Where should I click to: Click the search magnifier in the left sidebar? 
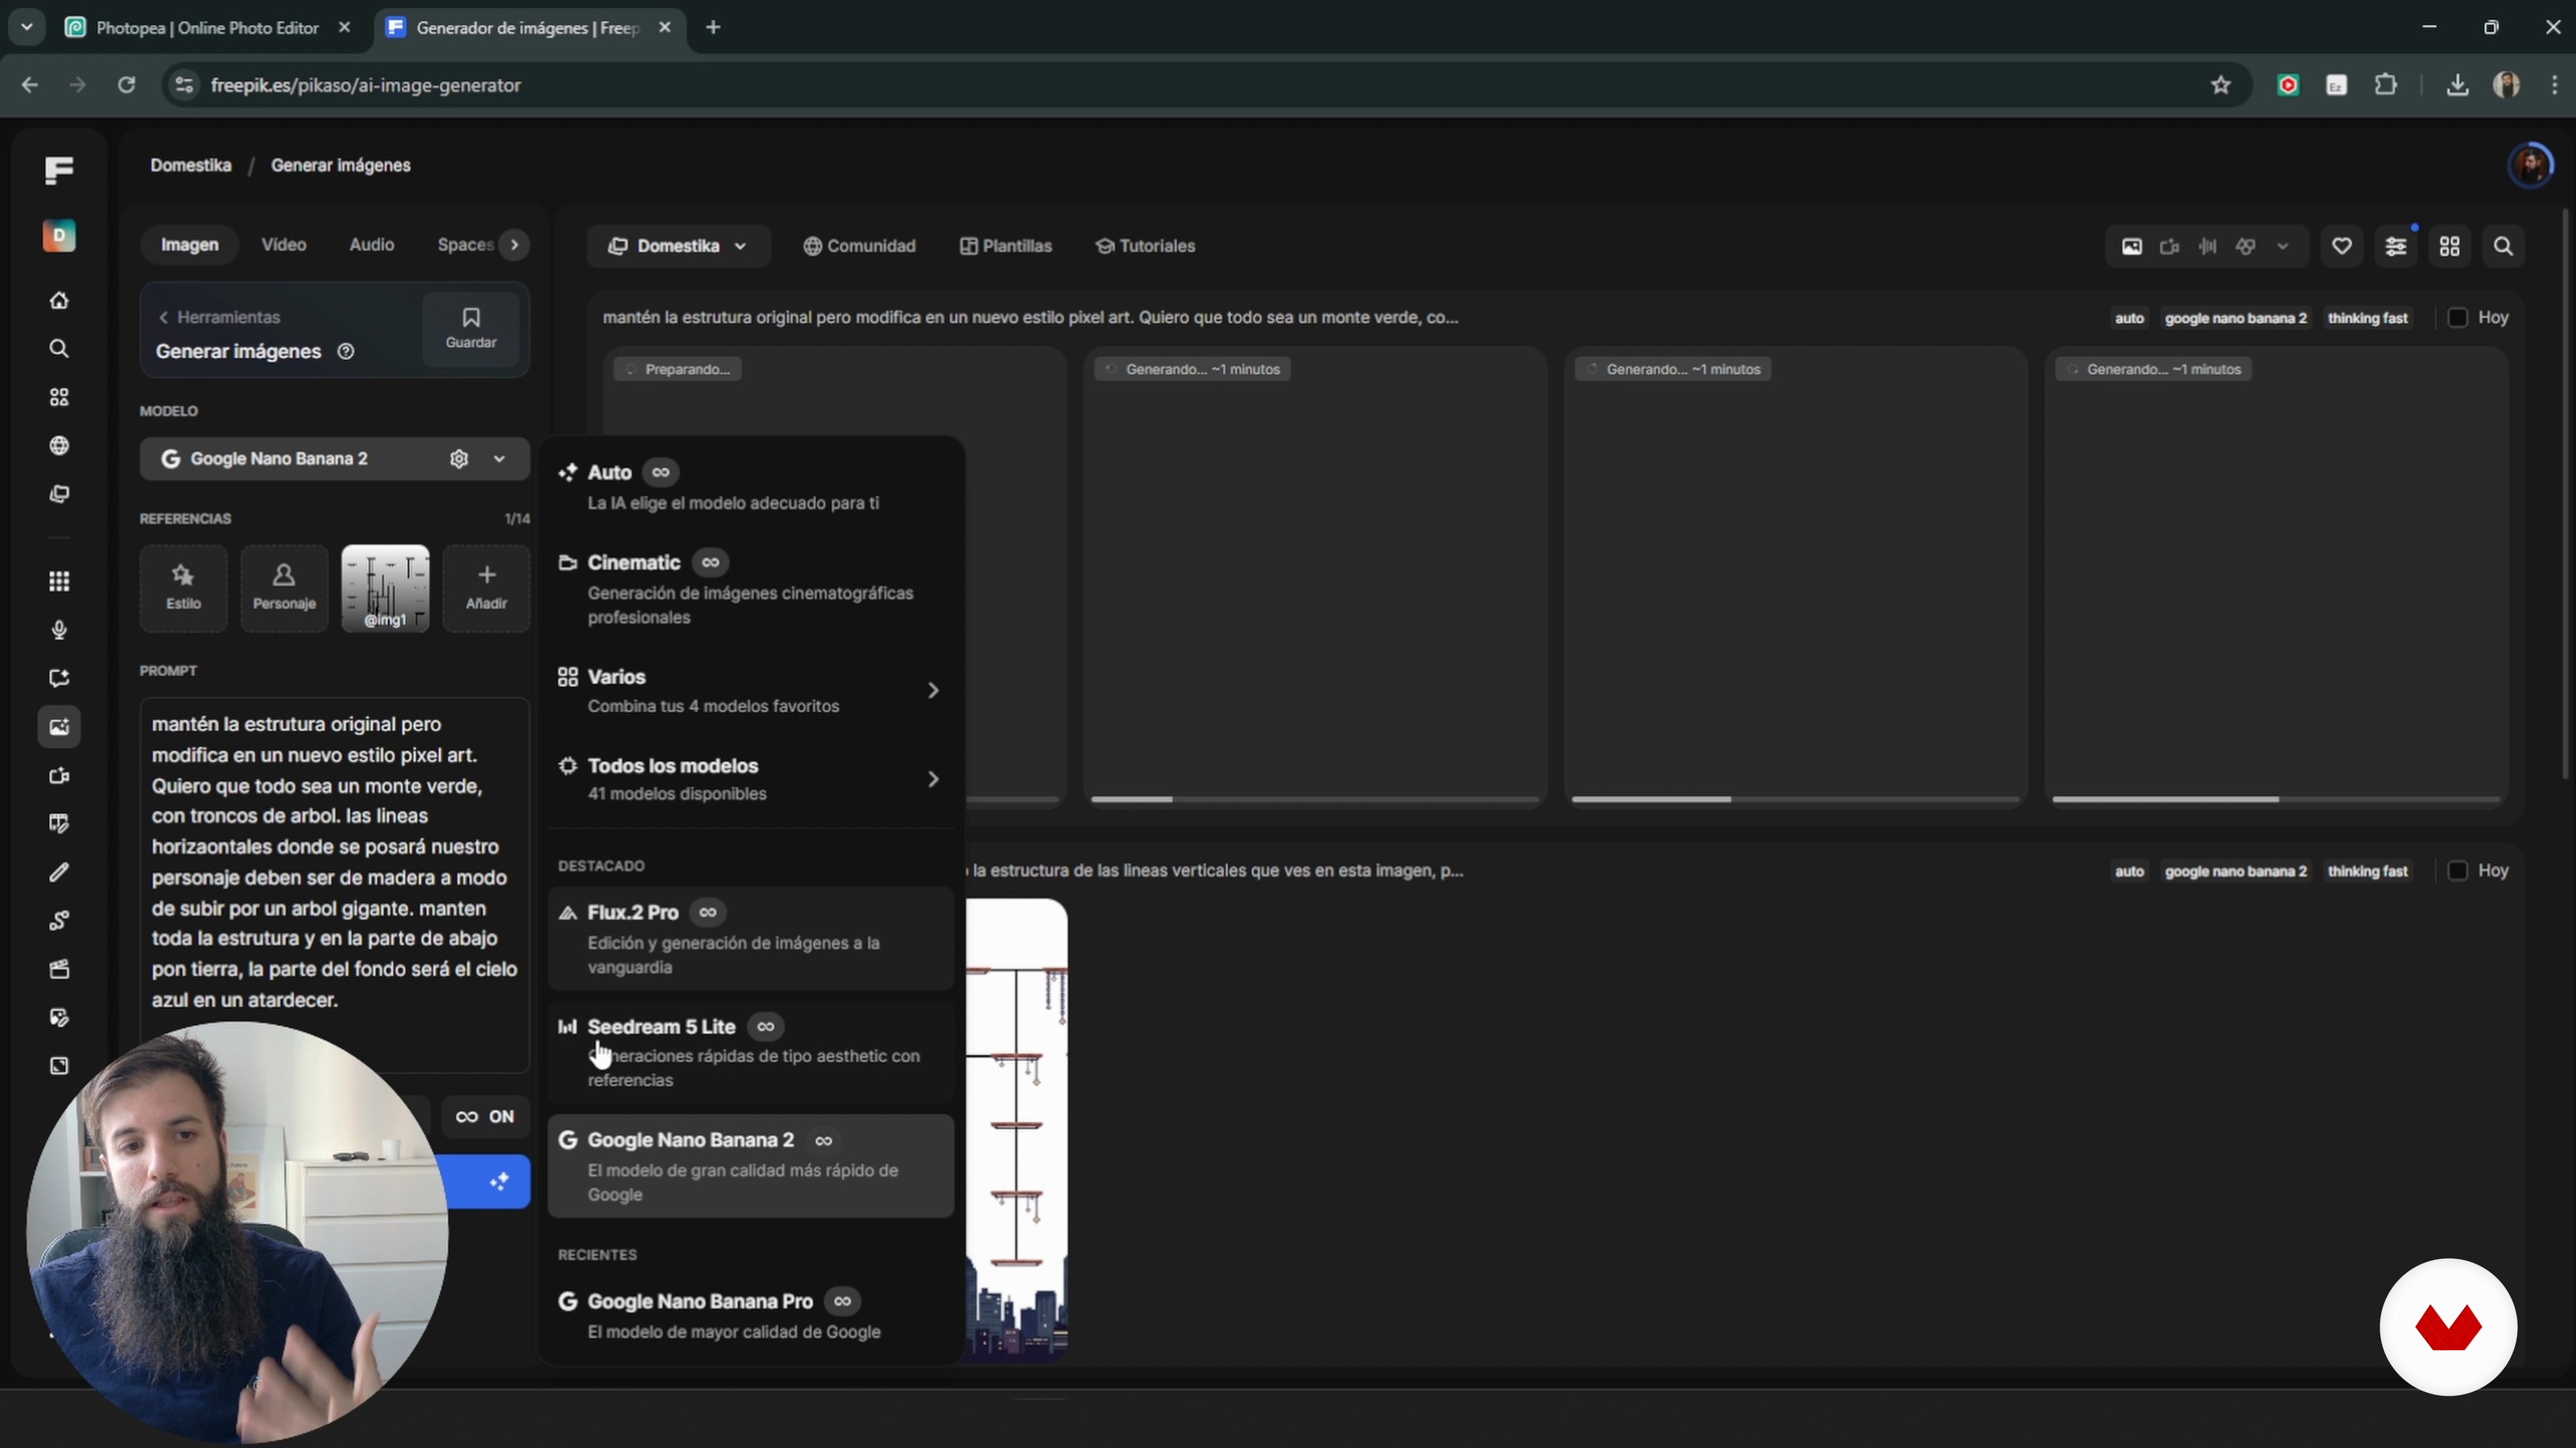(x=59, y=349)
